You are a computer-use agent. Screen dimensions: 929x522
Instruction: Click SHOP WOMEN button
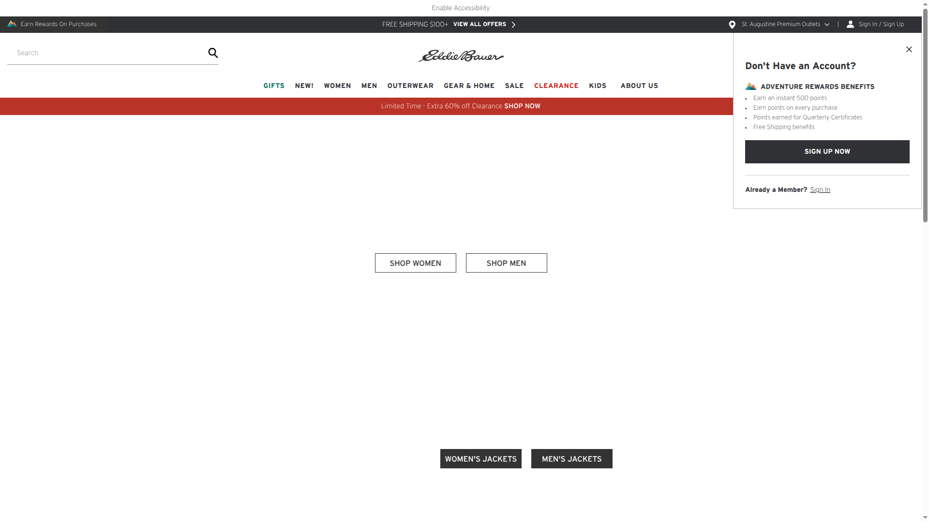click(x=415, y=263)
